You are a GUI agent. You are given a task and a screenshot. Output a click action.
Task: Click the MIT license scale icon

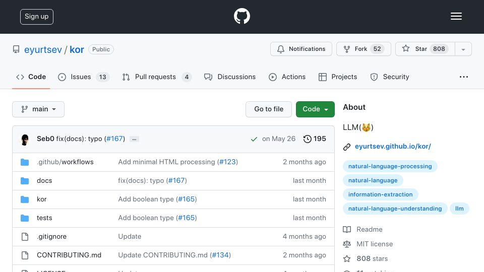(x=347, y=244)
